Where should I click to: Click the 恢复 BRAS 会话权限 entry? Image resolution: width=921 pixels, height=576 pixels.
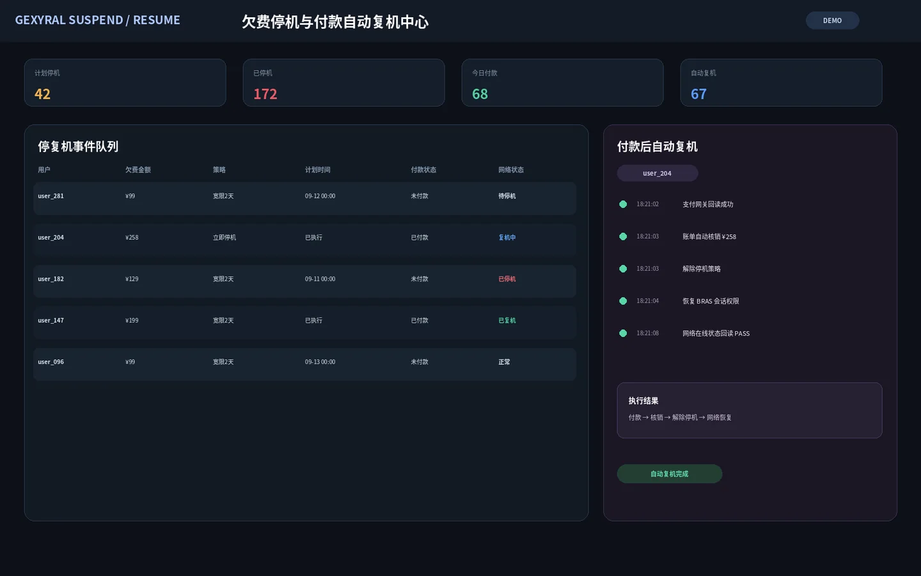pos(711,301)
